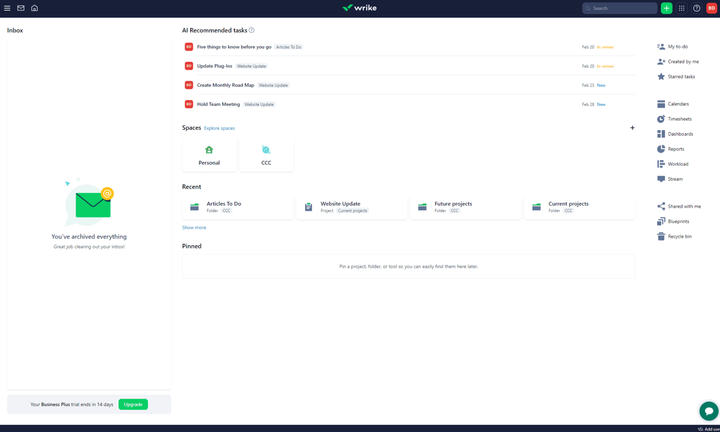Viewport: 720px width, 432px height.
Task: Open the Website Update recent project
Action: (351, 207)
